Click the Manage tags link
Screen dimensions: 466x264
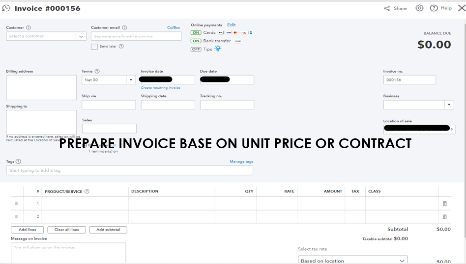[241, 161]
